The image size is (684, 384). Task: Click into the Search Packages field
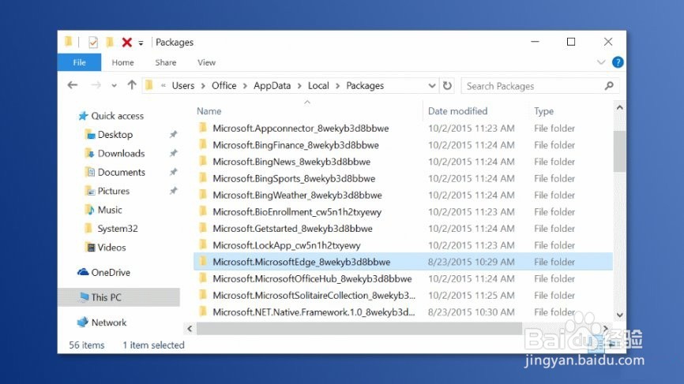[x=540, y=86]
